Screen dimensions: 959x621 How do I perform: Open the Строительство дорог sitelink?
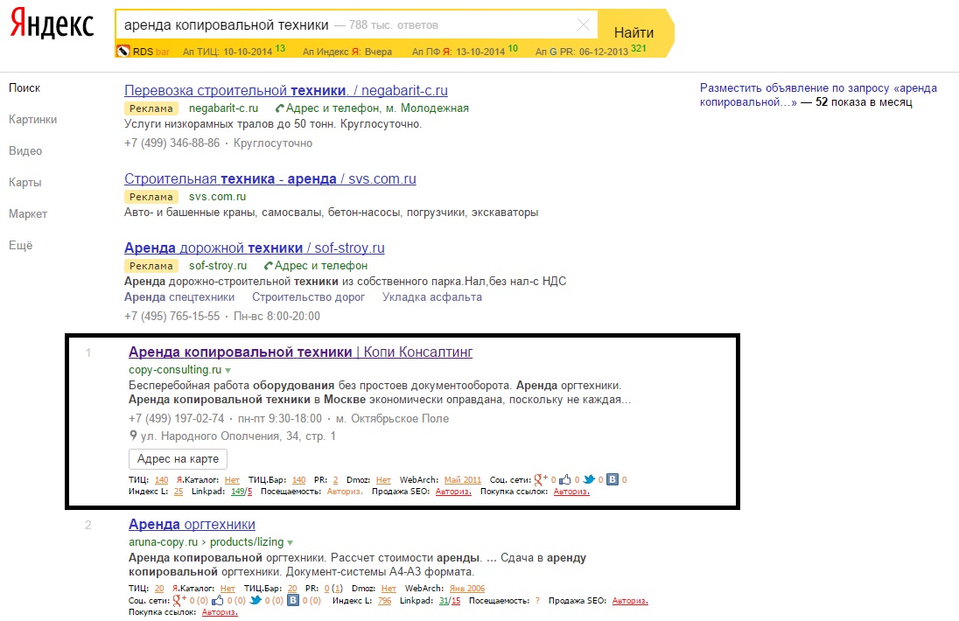pyautogui.click(x=308, y=297)
